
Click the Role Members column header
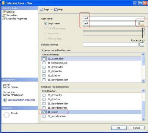[x=91, y=91]
